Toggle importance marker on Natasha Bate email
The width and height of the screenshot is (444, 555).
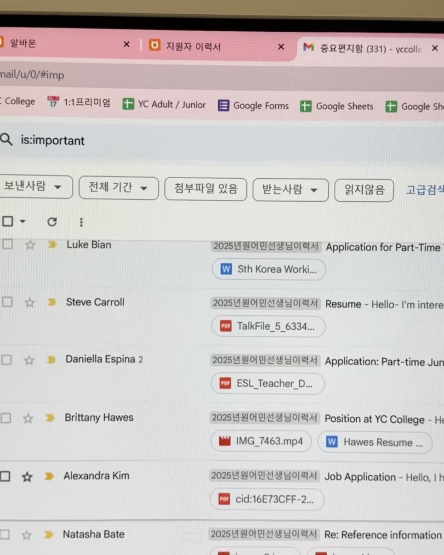coord(48,534)
